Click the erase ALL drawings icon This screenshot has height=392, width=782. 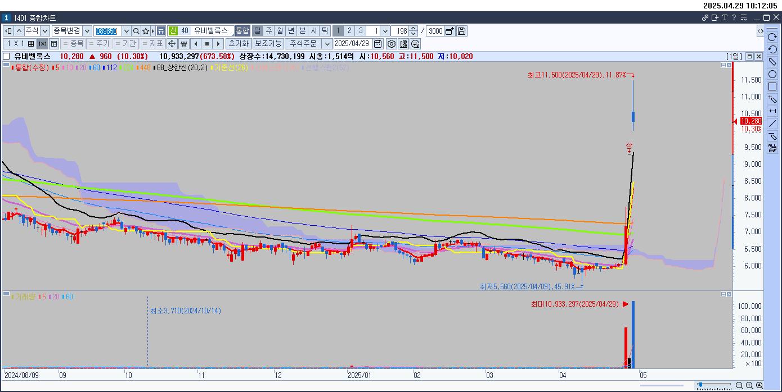click(772, 148)
